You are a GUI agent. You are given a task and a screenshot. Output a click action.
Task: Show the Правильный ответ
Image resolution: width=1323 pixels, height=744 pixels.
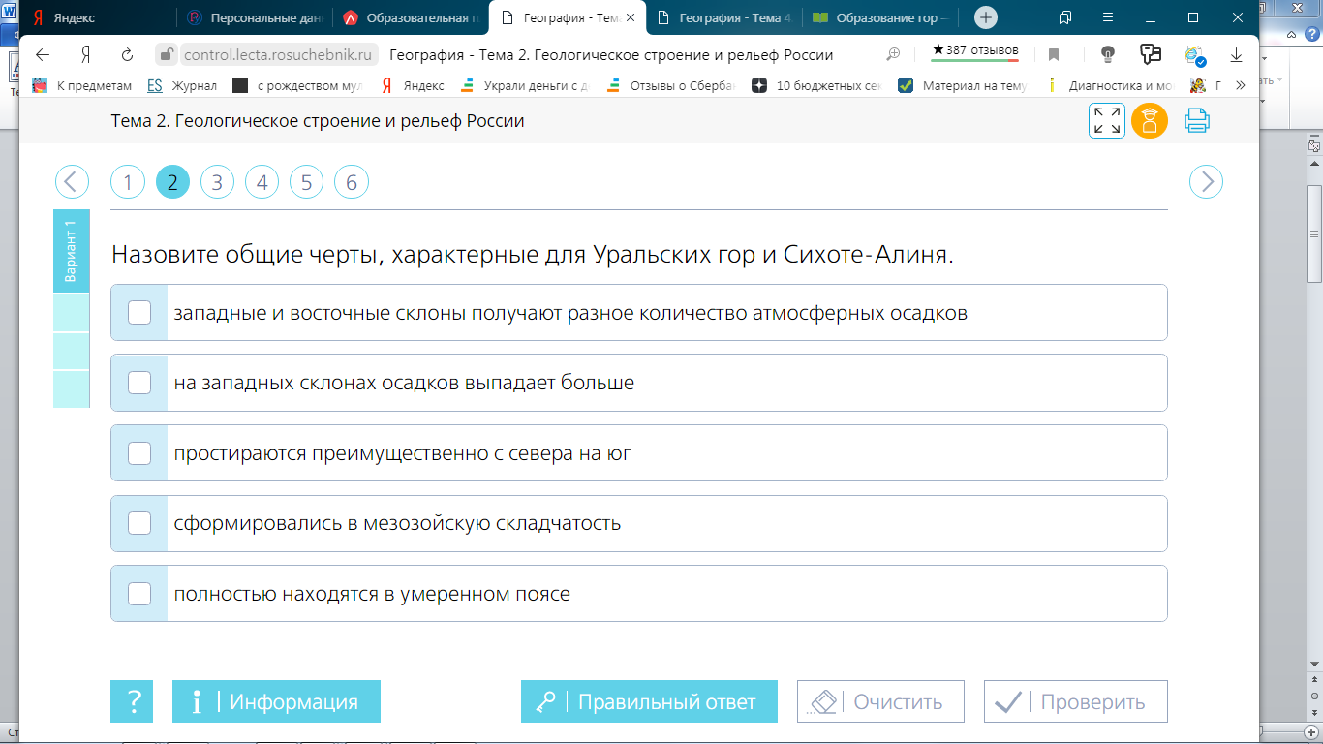pyautogui.click(x=649, y=701)
